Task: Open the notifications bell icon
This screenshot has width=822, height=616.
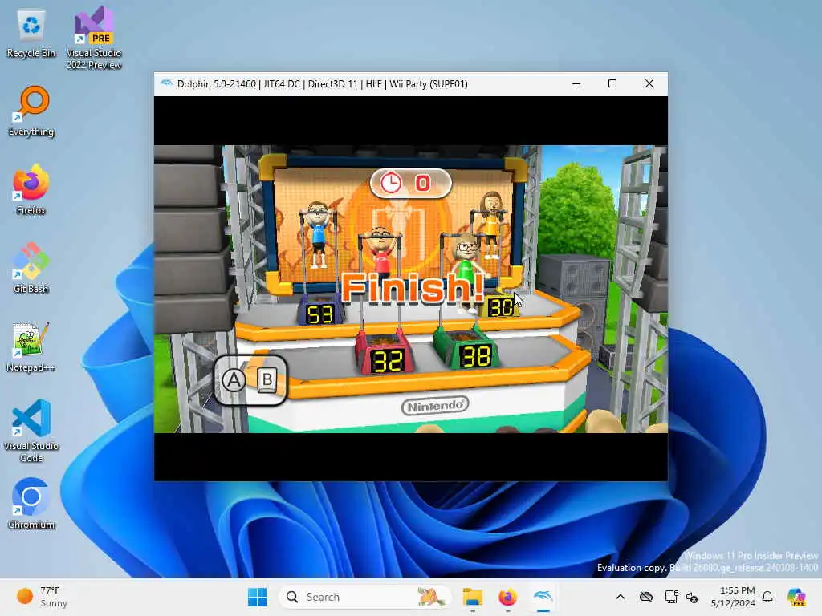Action: click(767, 597)
